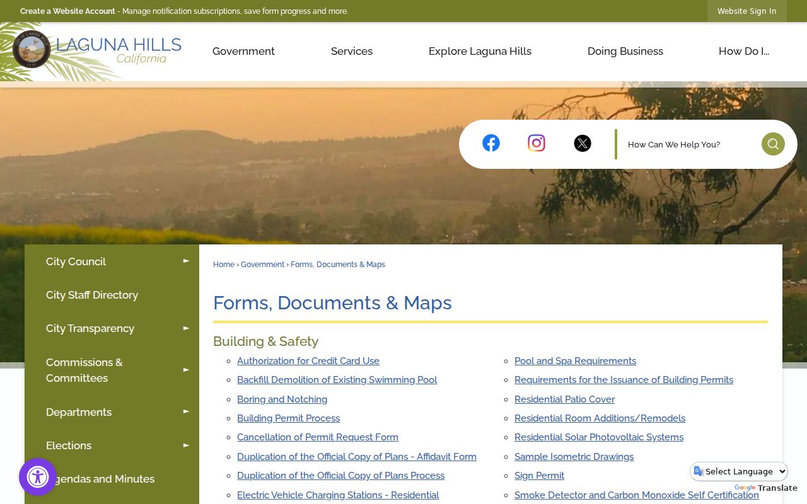This screenshot has width=807, height=504.
Task: Open the Building Permit Process link
Action: click(x=288, y=418)
